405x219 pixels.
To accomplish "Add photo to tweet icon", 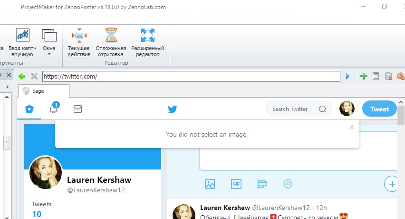I will pyautogui.click(x=210, y=184).
